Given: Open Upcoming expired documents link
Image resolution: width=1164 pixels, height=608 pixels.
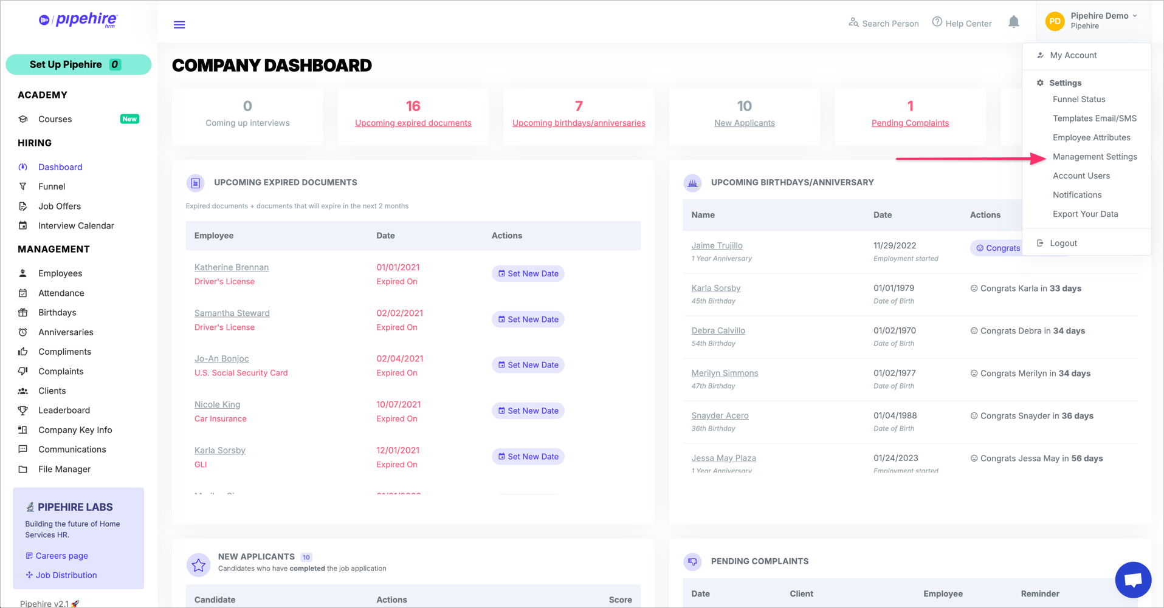Looking at the screenshot, I should [413, 123].
